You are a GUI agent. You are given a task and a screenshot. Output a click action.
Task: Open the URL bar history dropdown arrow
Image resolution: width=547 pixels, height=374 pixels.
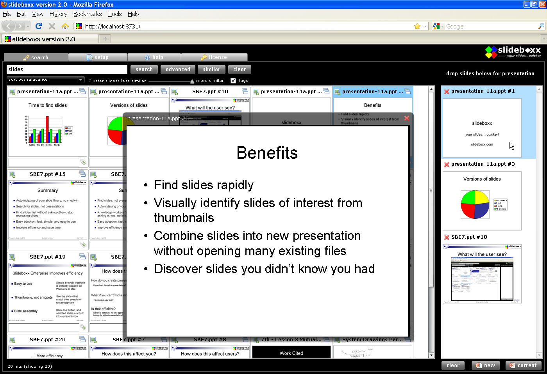tap(425, 26)
